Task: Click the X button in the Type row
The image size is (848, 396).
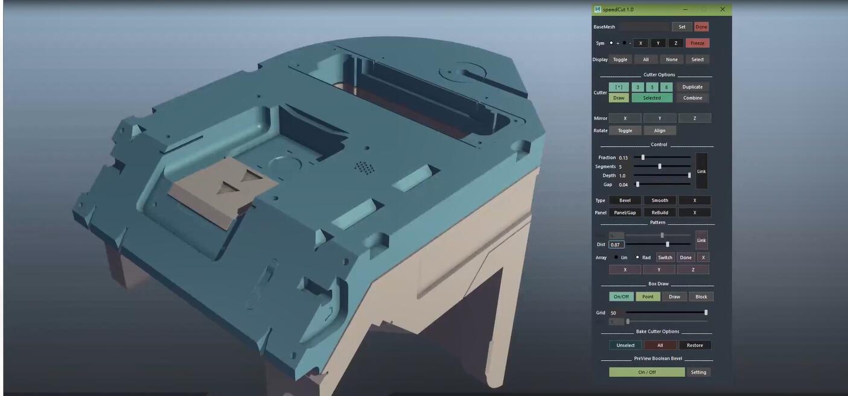Action: (x=695, y=200)
